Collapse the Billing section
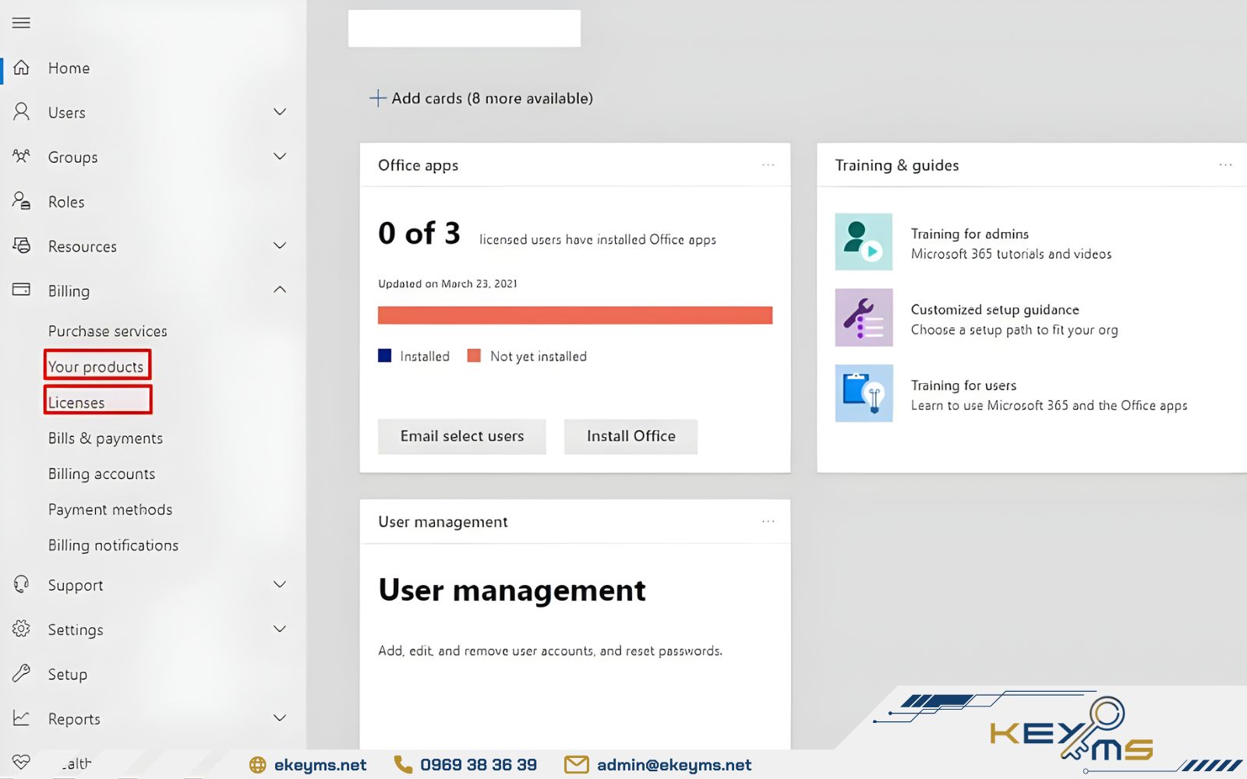This screenshot has height=779, width=1247. (280, 289)
